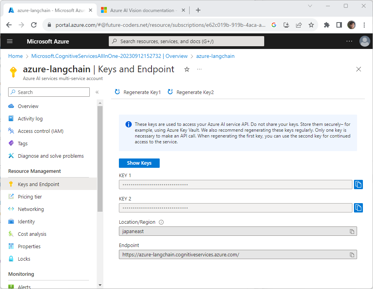This screenshot has height=289, width=373.
Task: Copy KEY 1 to clipboard
Action: point(358,185)
